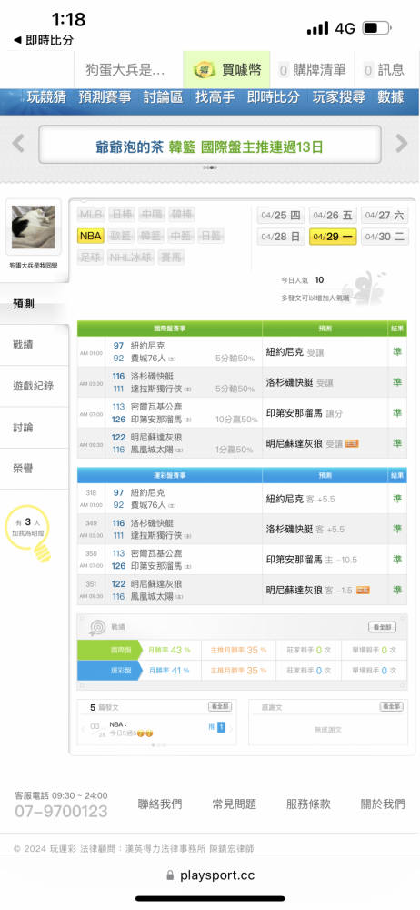This screenshot has width=420, height=910.
Task: Choose date 04/28 日
Action: pos(281,237)
